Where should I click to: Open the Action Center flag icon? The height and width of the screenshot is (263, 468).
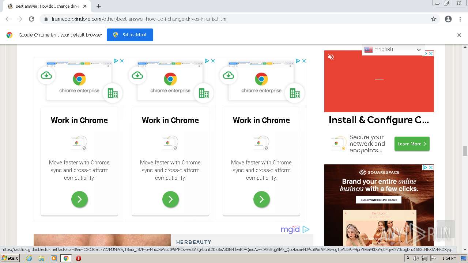click(x=433, y=258)
